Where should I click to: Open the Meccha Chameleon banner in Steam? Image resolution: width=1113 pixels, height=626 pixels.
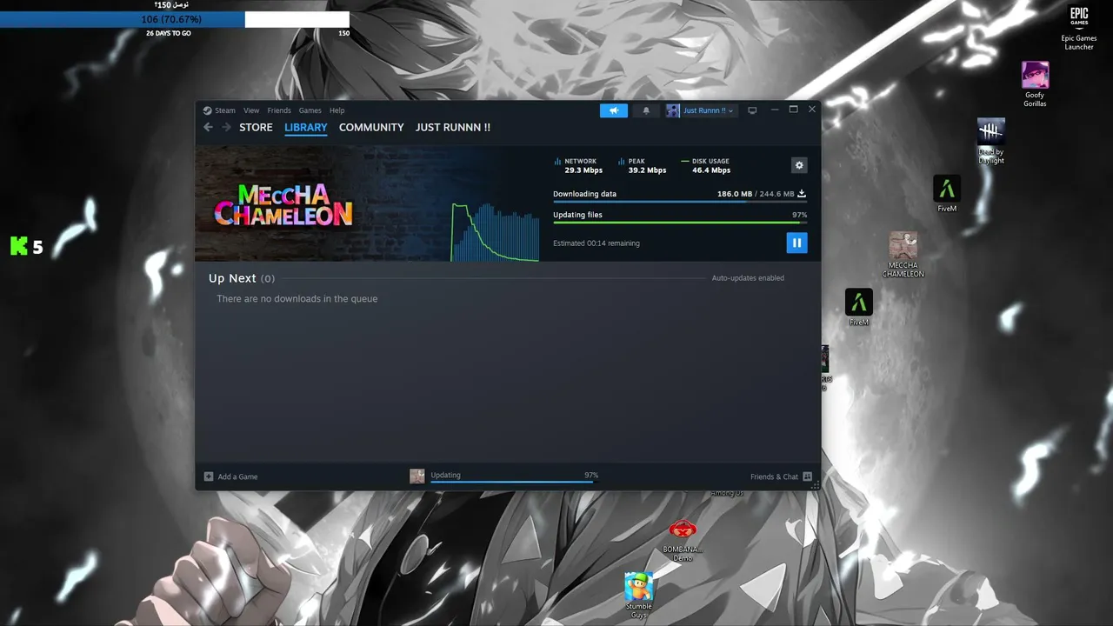coord(283,204)
